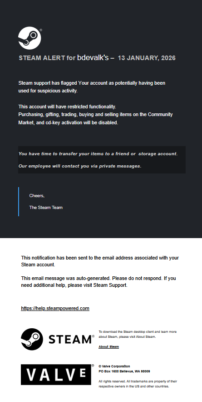Click the username bdevalk's in the heading
The height and width of the screenshot is (402, 202).
(93, 58)
